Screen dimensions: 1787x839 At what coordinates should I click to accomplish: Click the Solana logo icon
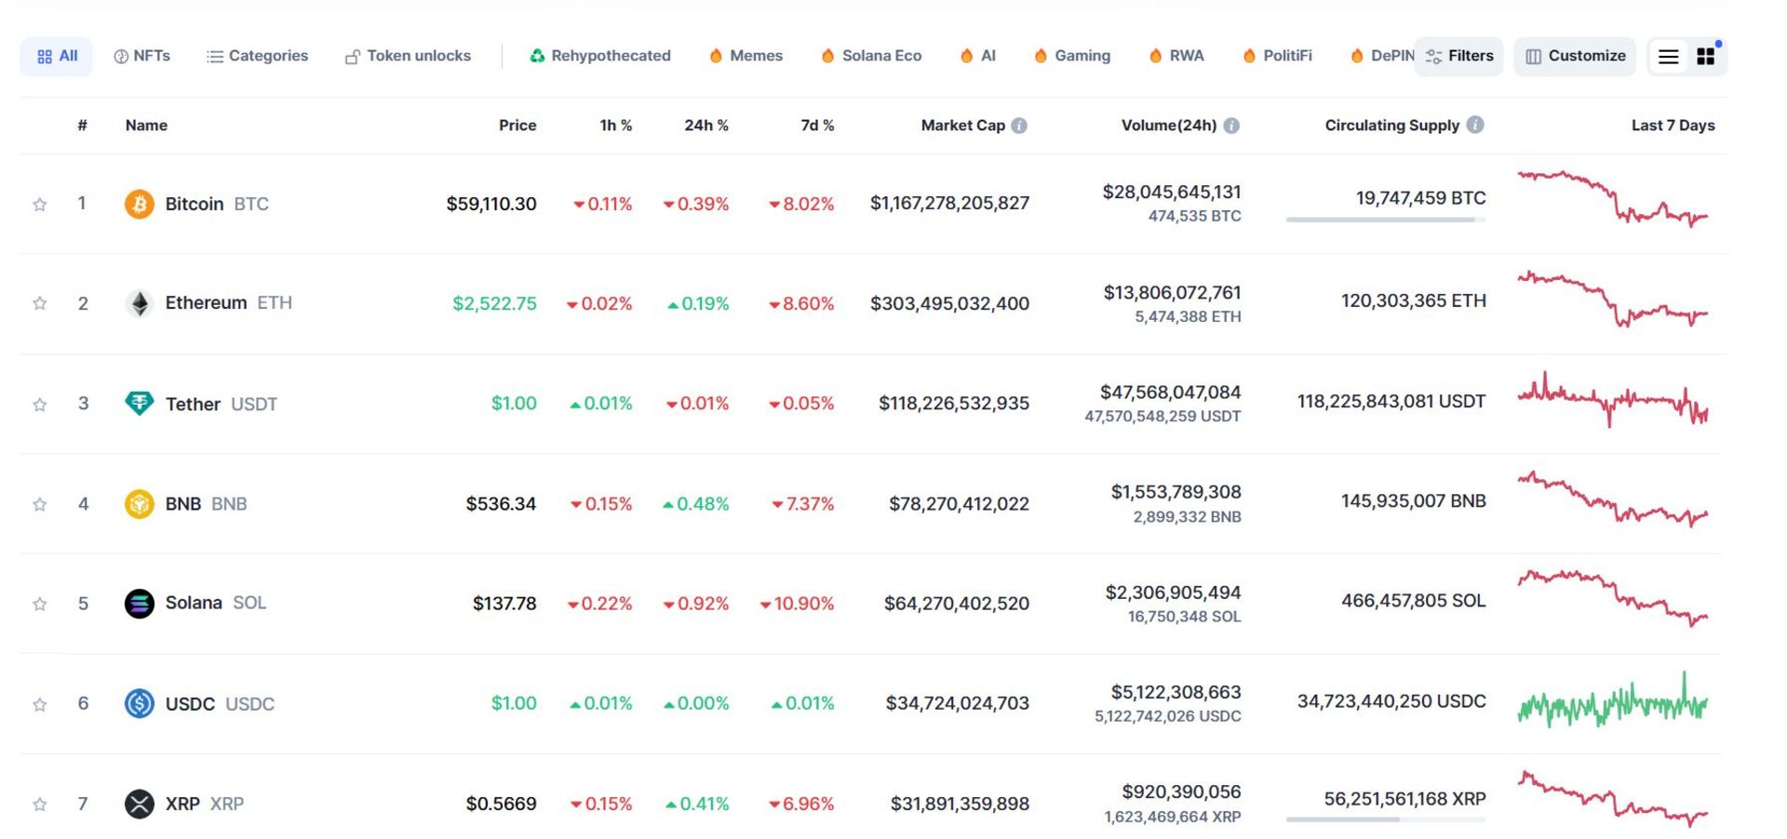140,604
